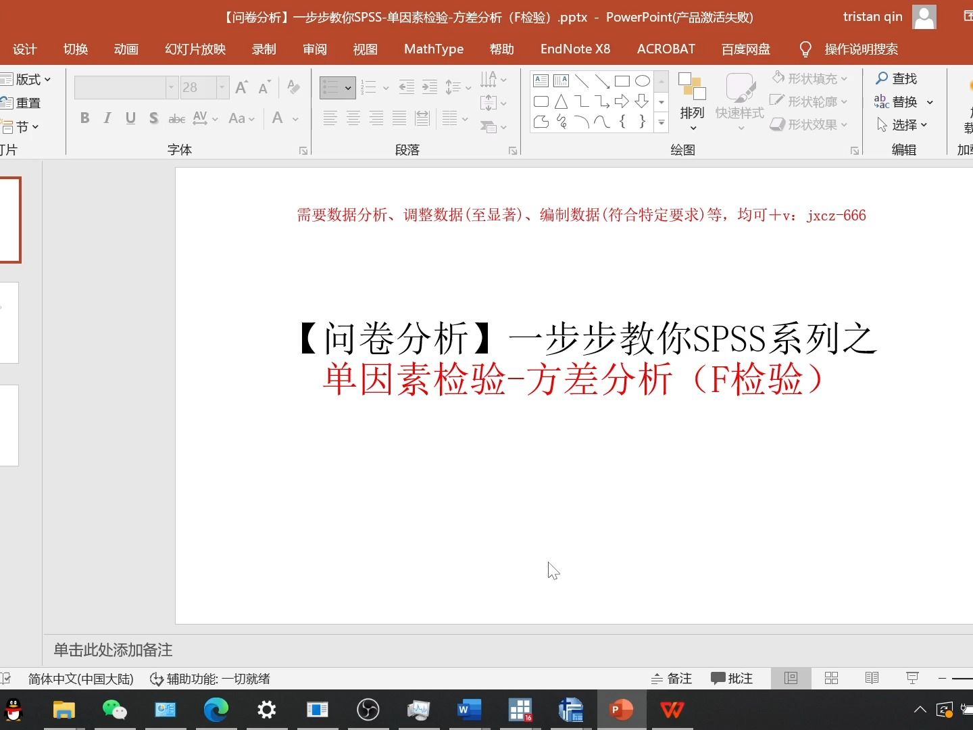Open font size dropdown
973x730 pixels.
(x=222, y=87)
